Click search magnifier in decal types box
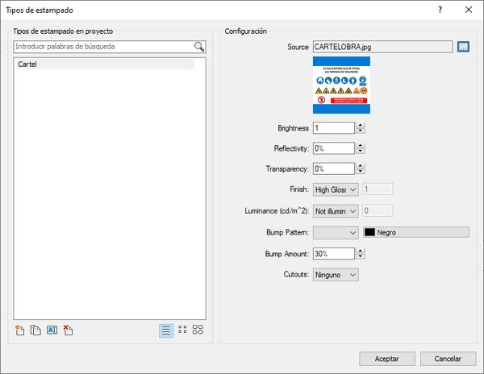 tap(199, 47)
